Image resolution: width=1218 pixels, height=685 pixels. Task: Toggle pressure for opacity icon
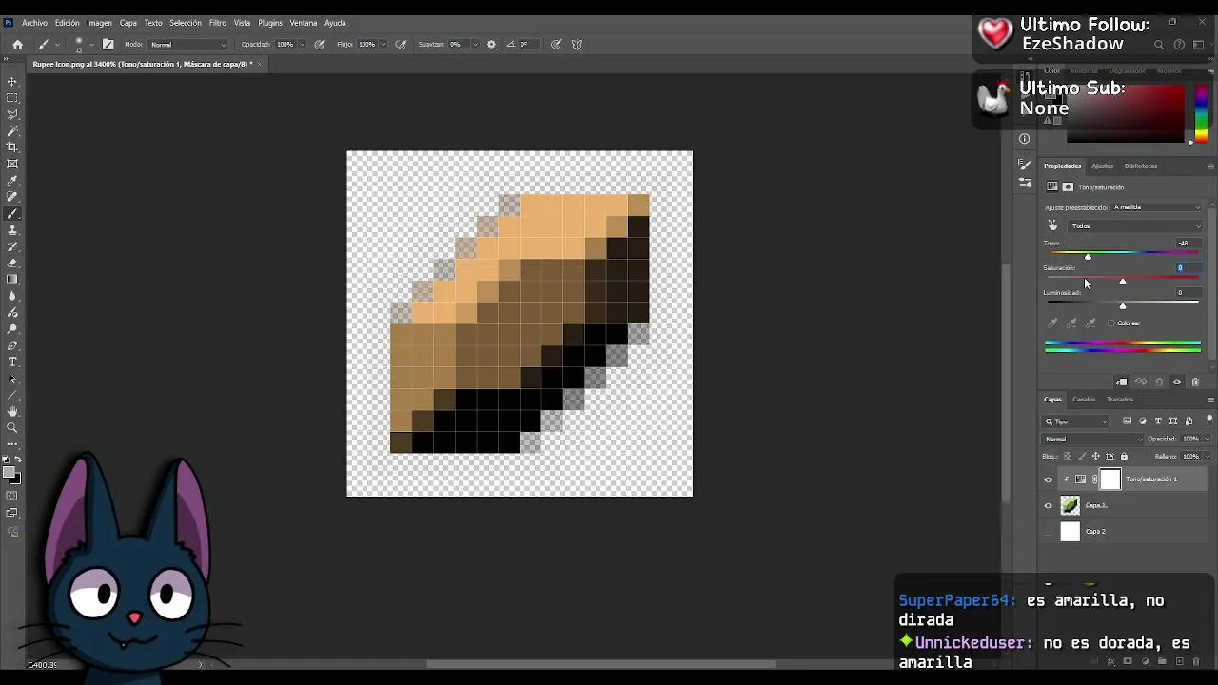320,44
